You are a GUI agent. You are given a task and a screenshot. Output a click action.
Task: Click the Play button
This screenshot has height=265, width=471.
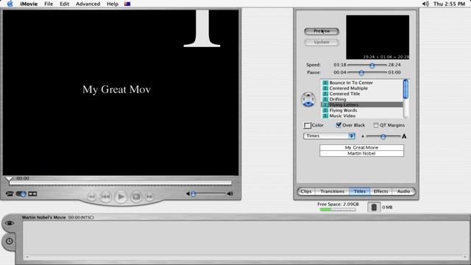coord(121,197)
